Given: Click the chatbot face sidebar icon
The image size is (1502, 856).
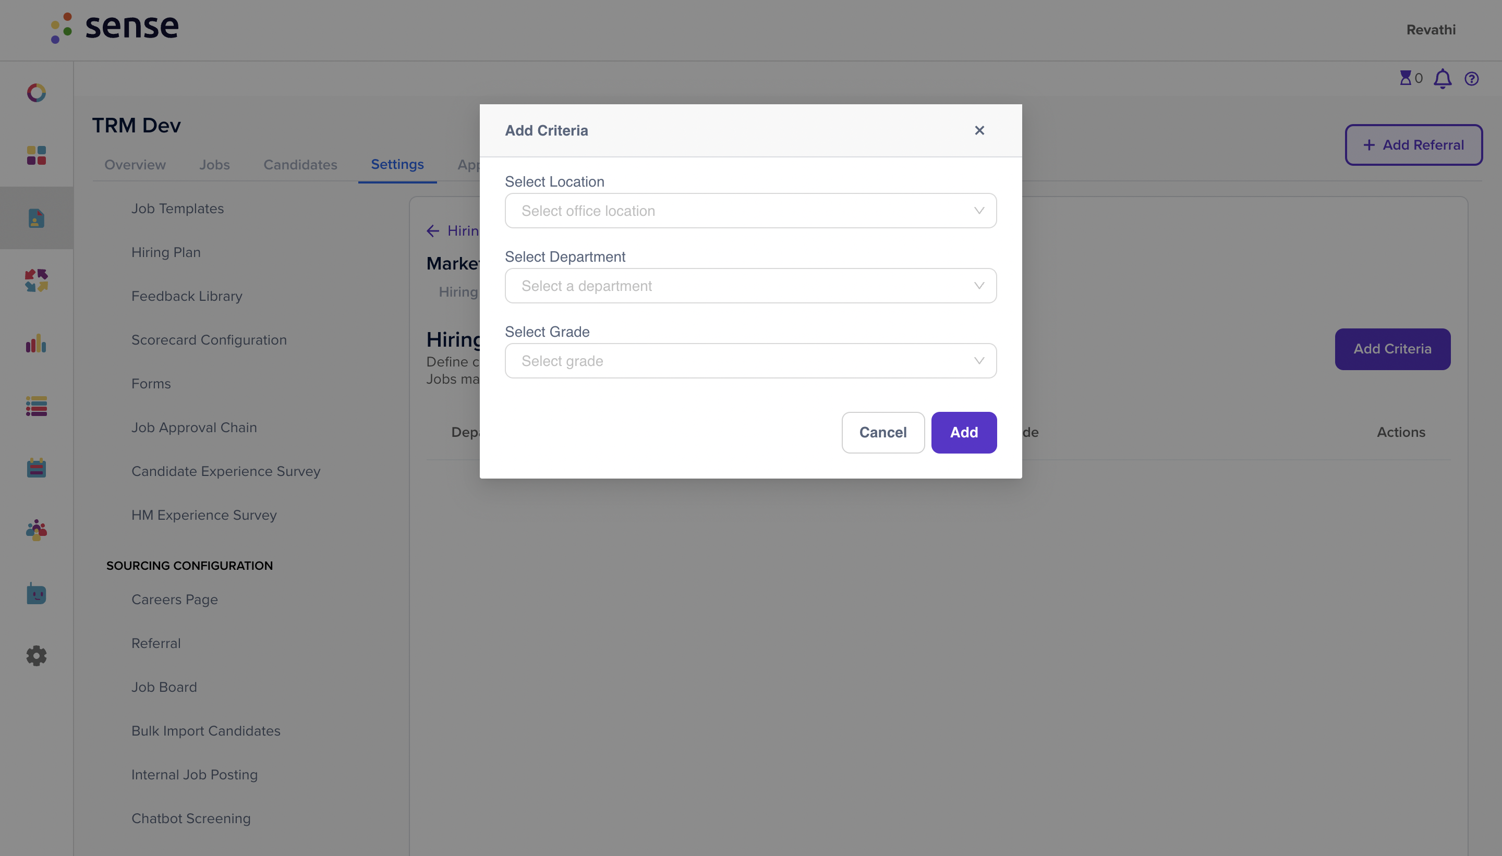Looking at the screenshot, I should tap(37, 594).
